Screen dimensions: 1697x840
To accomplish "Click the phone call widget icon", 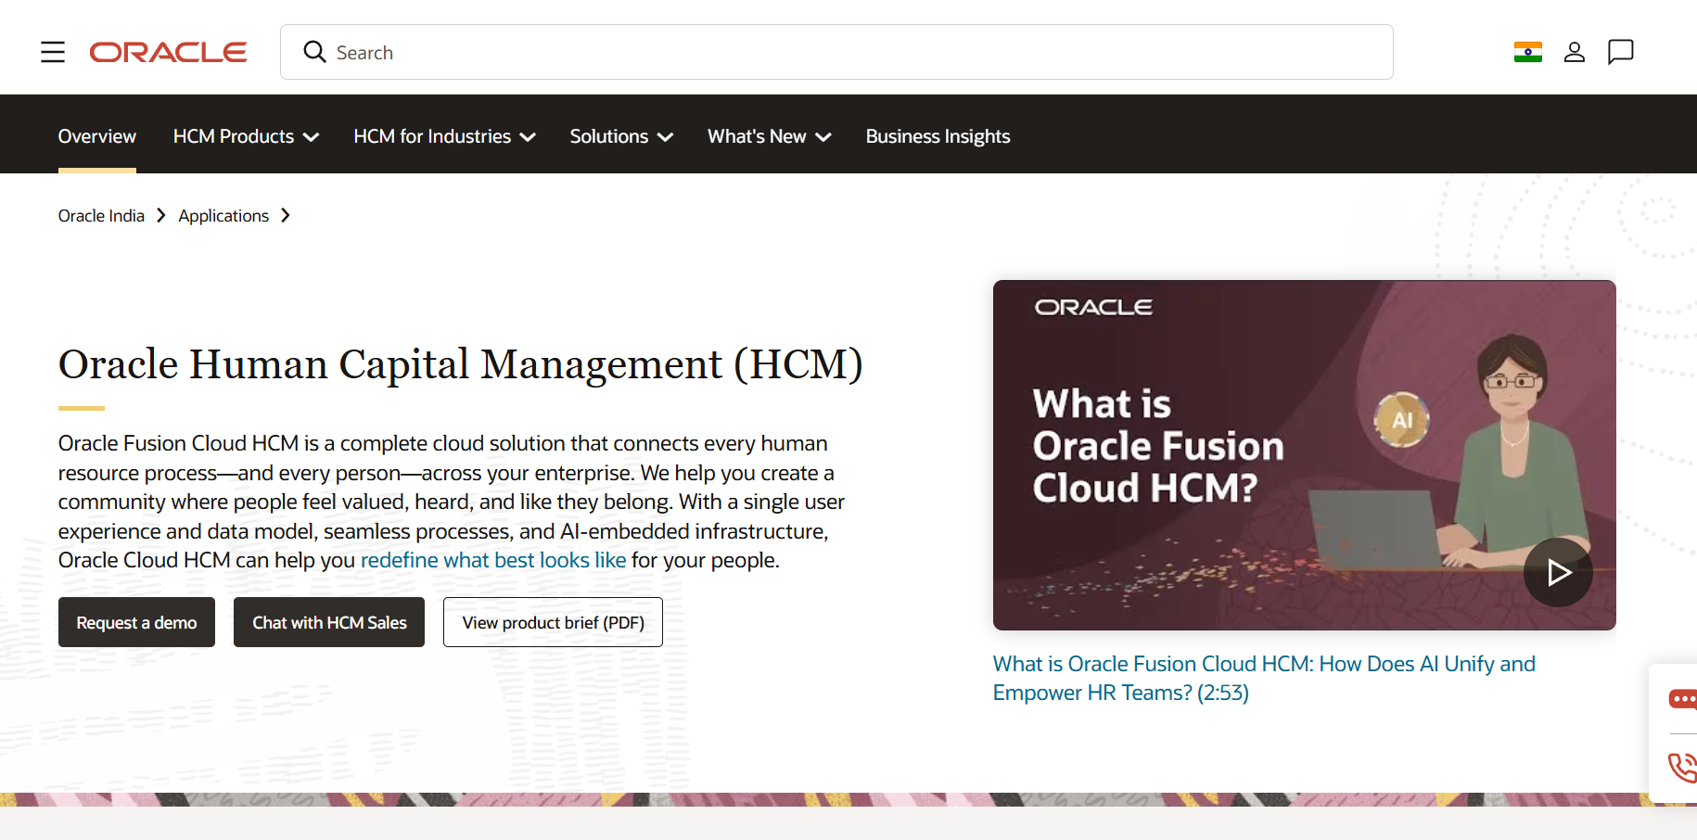I will click(x=1682, y=768).
